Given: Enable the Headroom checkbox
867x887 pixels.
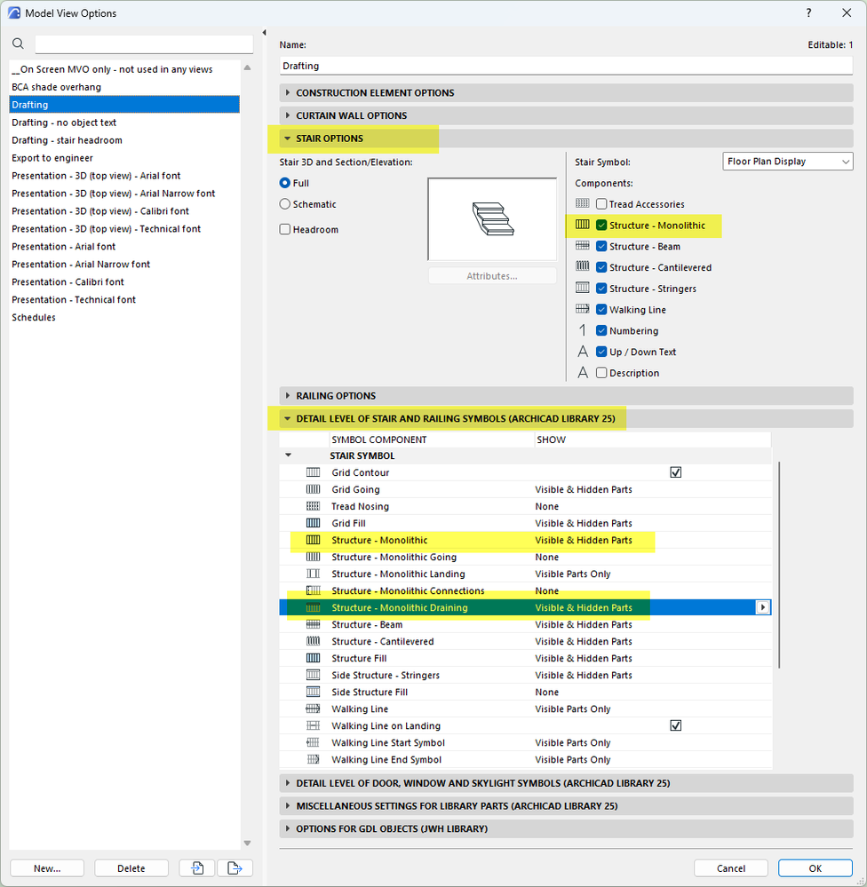Looking at the screenshot, I should [x=284, y=229].
